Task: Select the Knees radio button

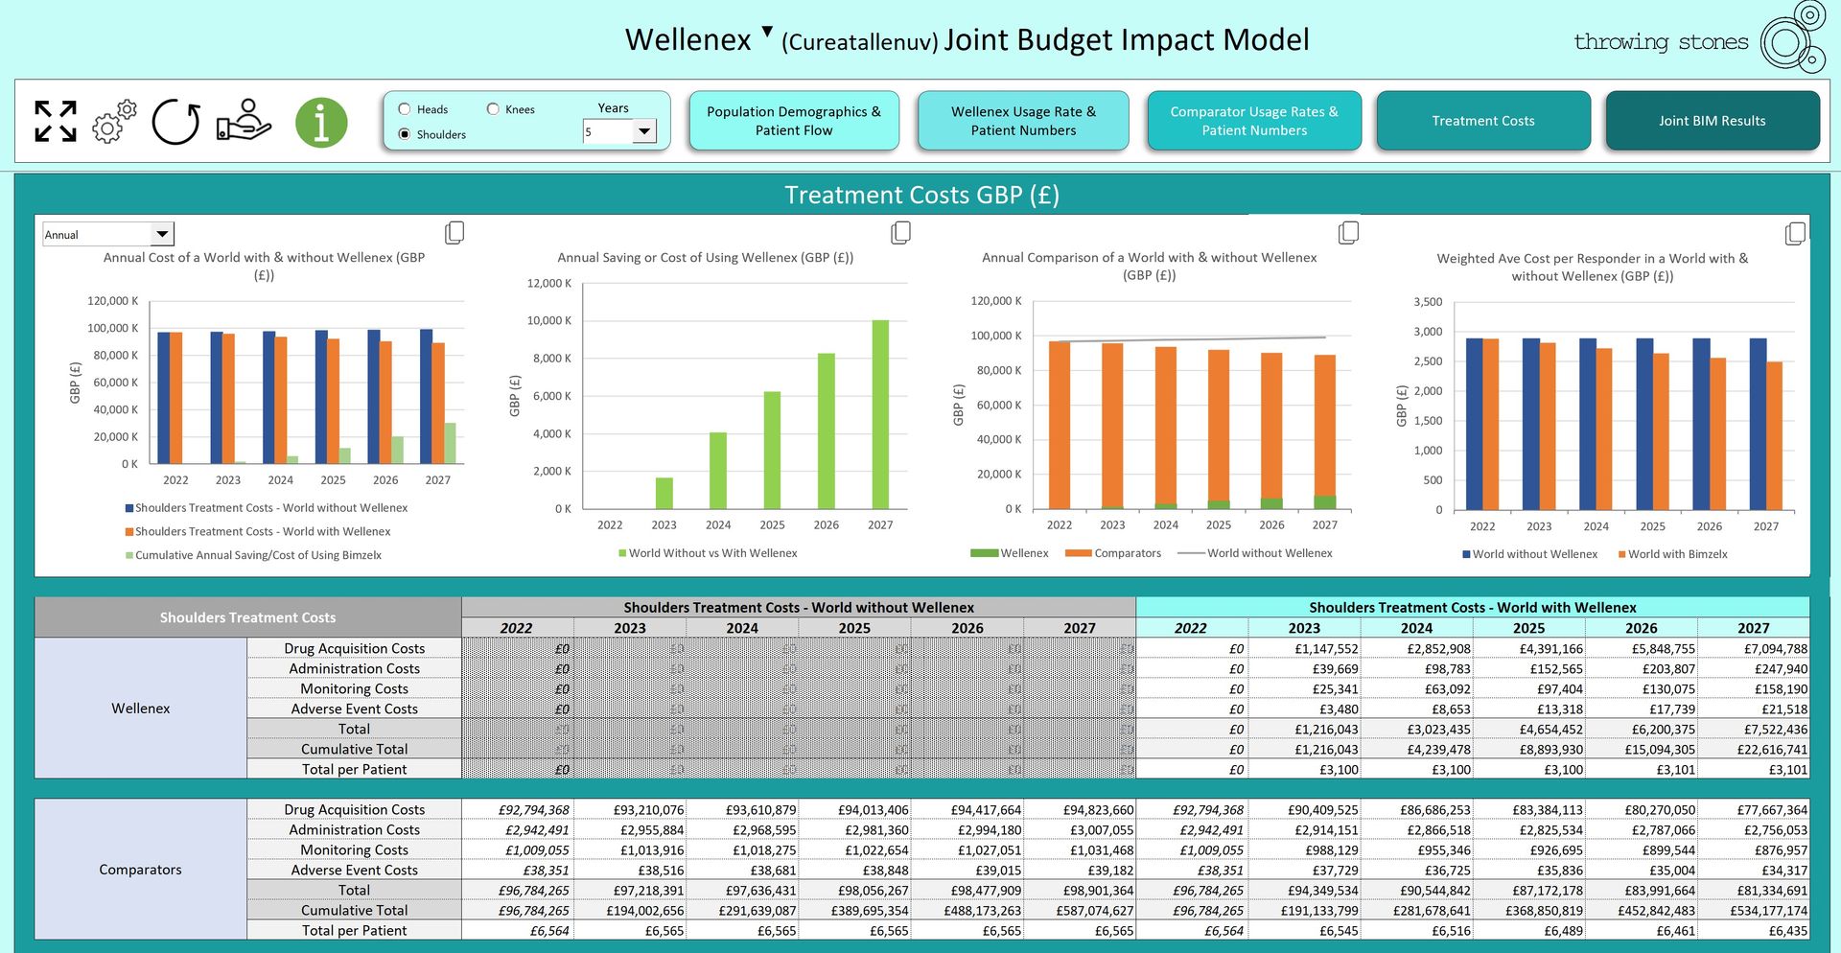Action: tap(493, 109)
